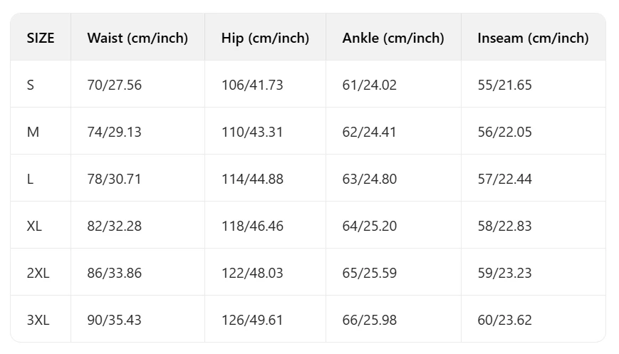Select the 2XL size row label
The height and width of the screenshot is (354, 619).
tap(38, 273)
